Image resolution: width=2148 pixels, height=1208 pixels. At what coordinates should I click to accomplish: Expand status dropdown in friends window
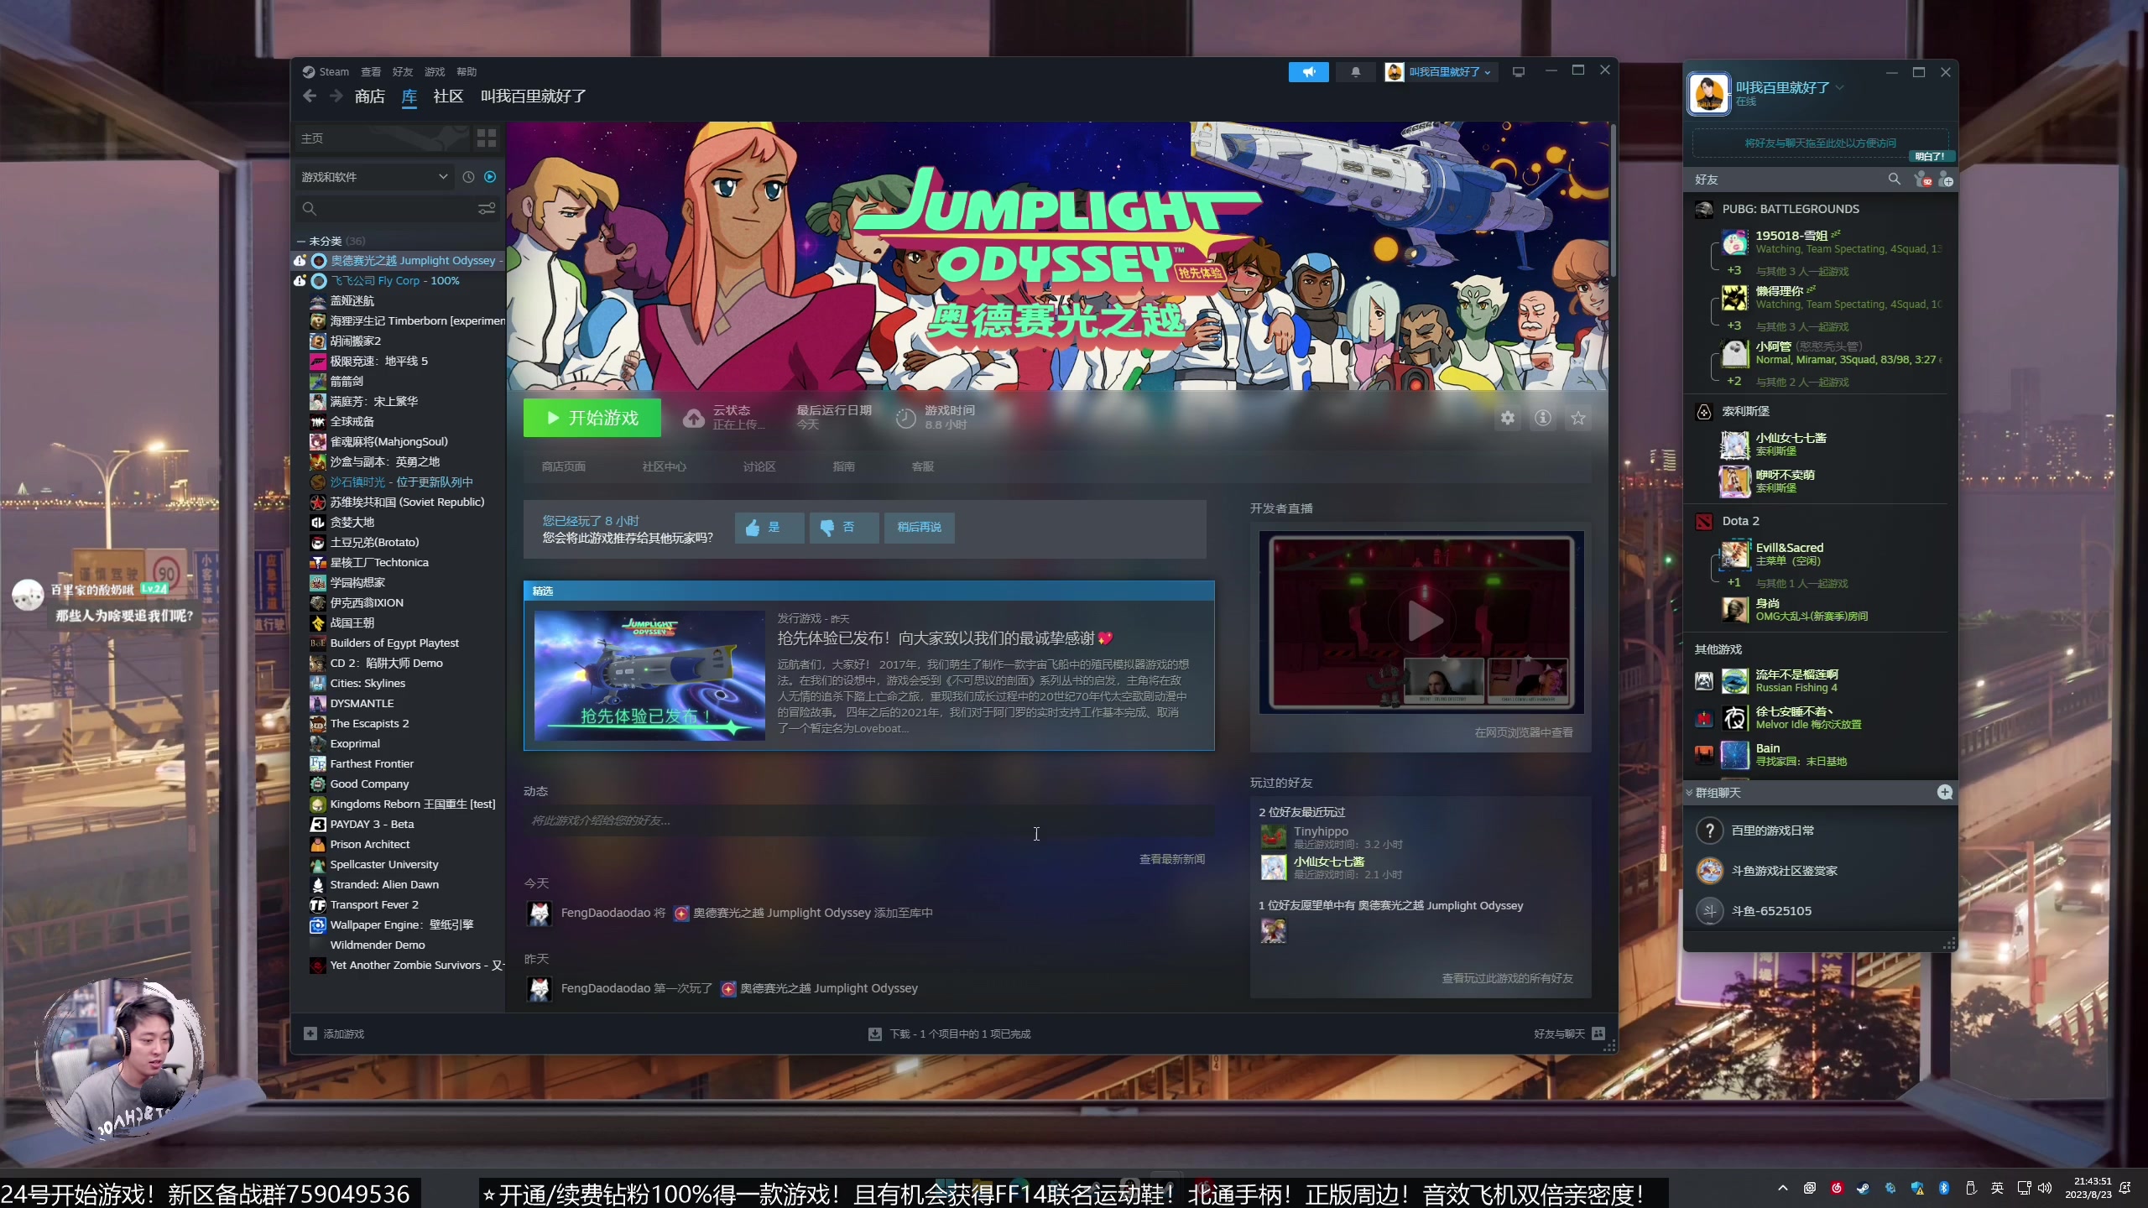1840,87
